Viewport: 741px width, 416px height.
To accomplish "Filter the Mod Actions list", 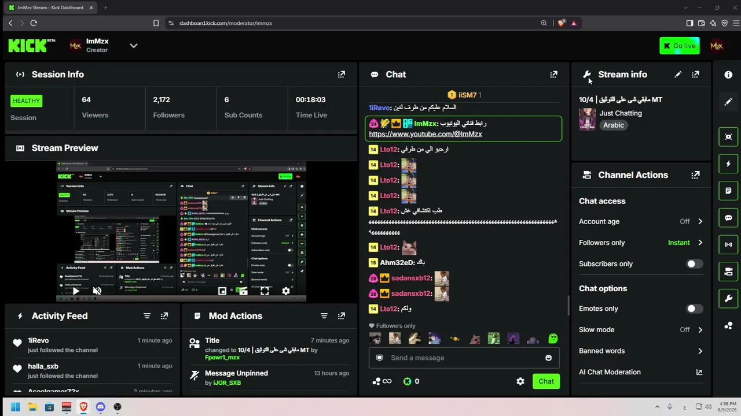I will (x=324, y=316).
